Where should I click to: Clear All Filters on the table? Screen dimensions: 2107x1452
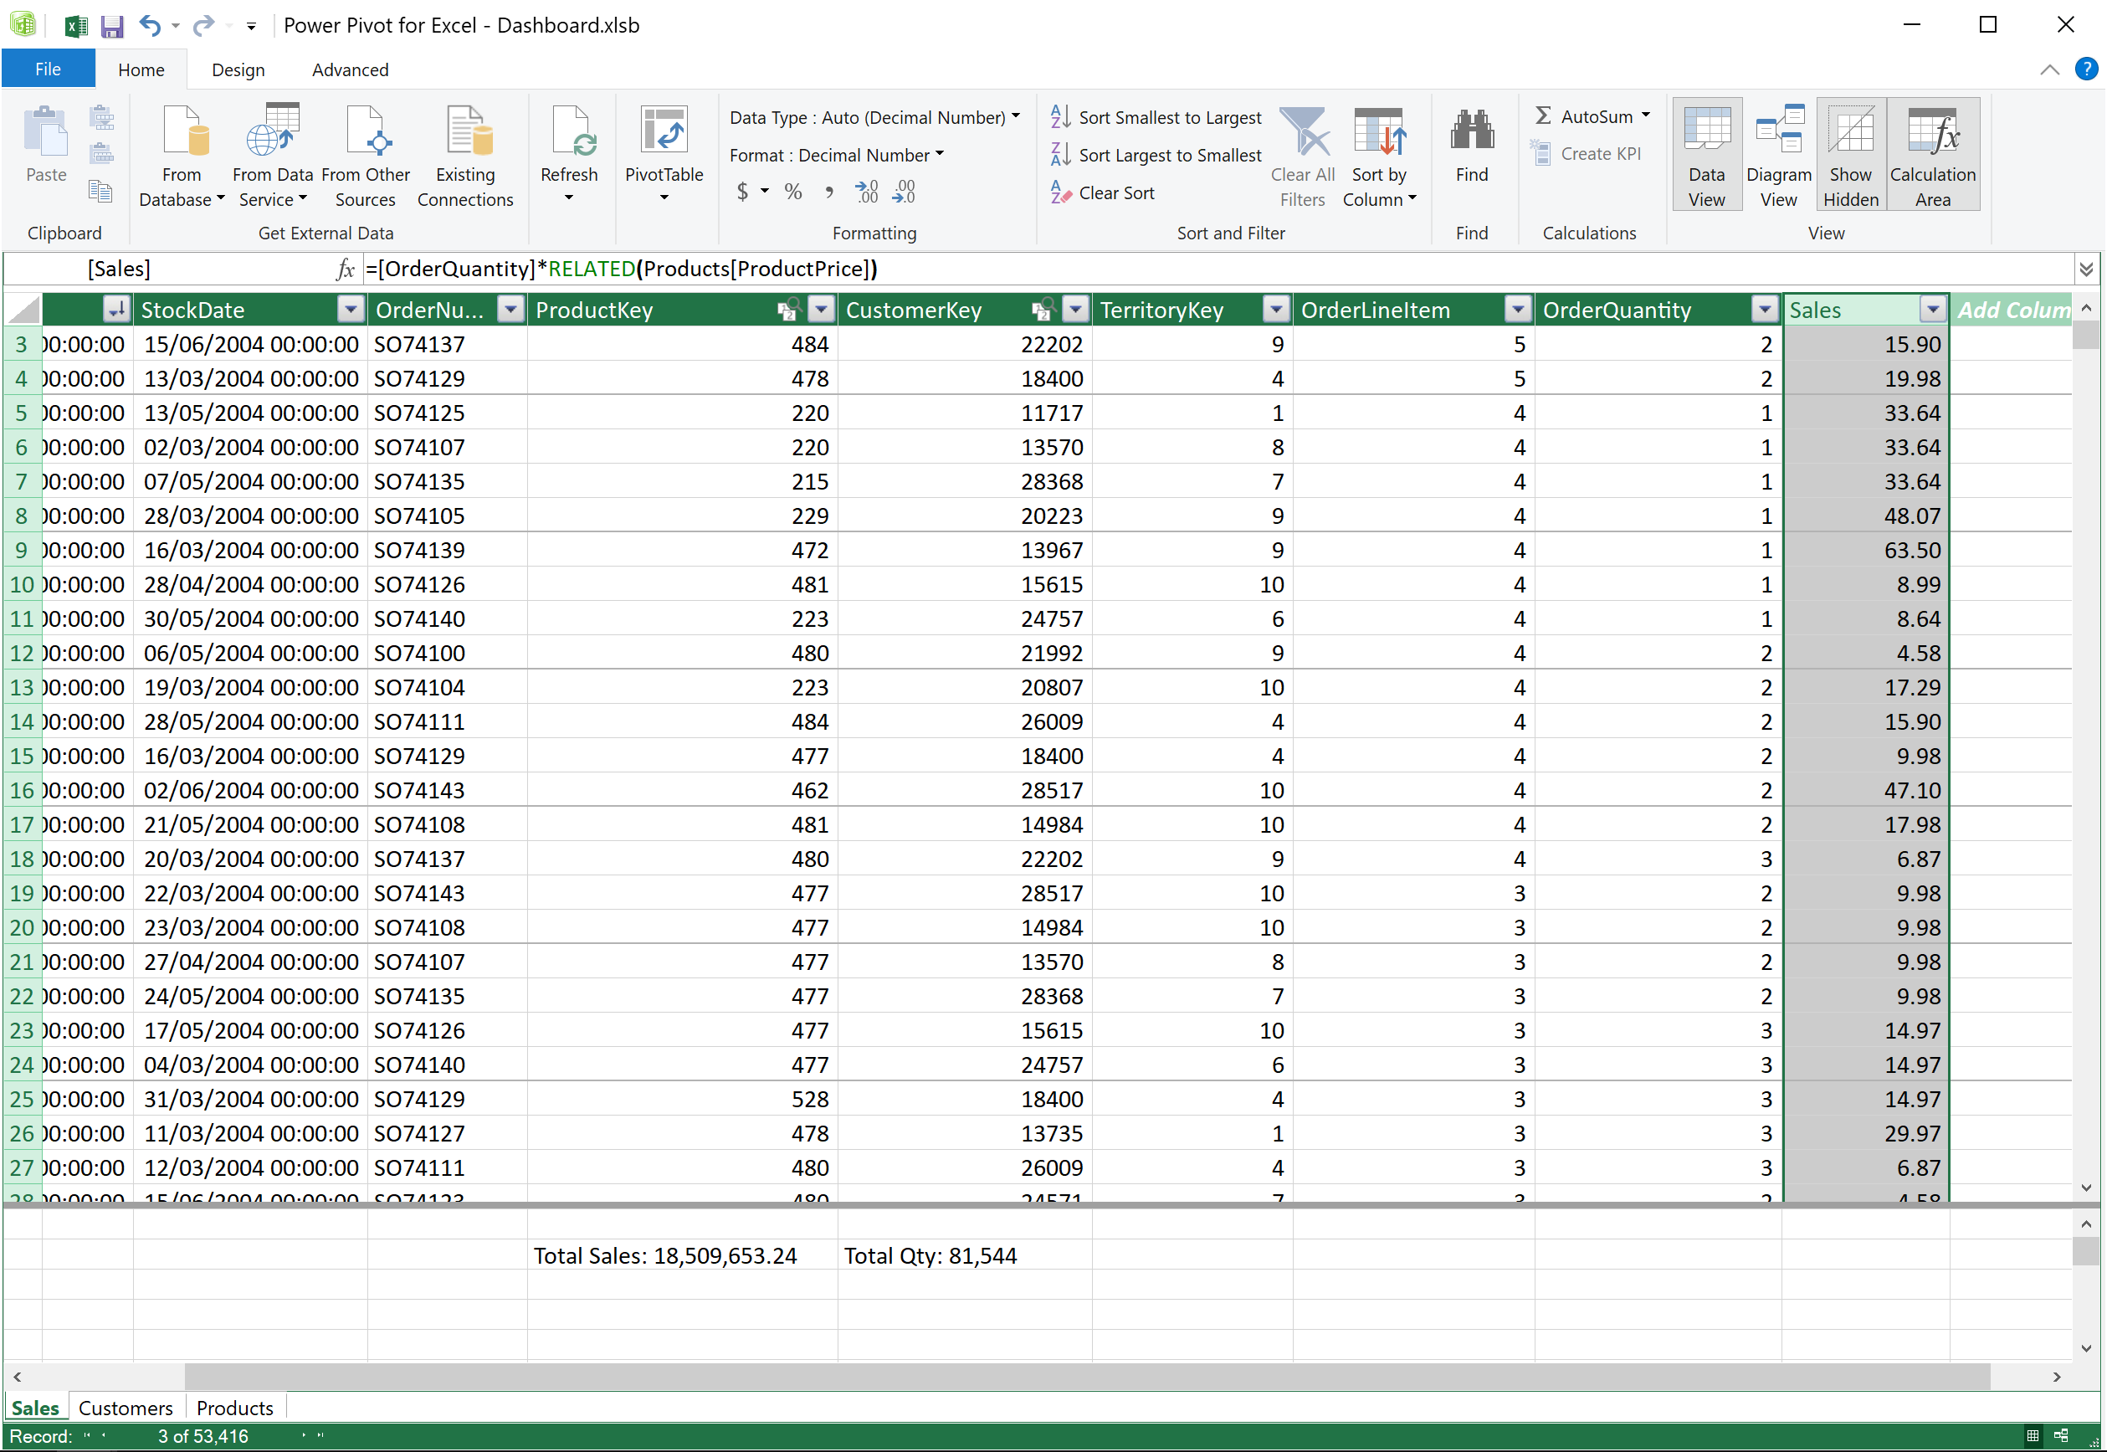click(x=1303, y=153)
